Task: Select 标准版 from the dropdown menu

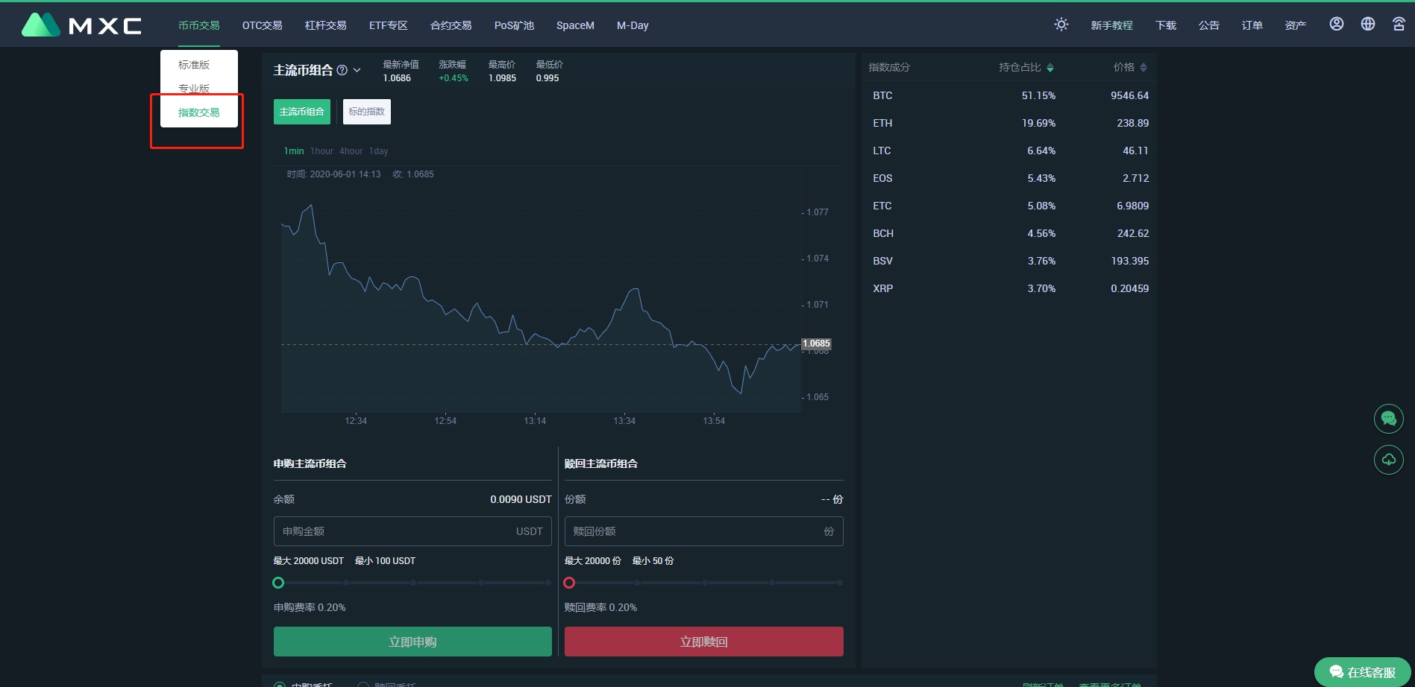Action: 194,65
